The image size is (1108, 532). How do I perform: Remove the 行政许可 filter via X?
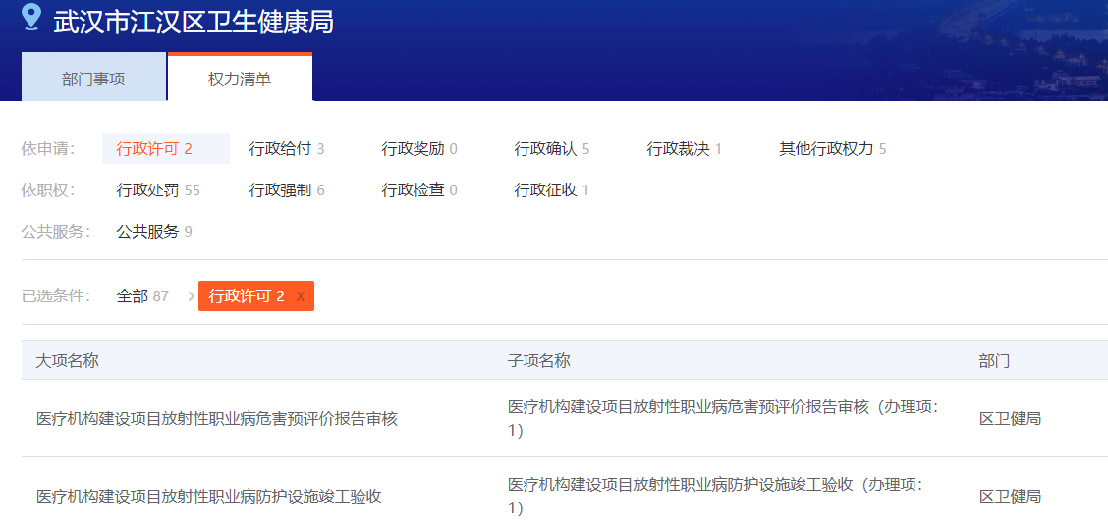[x=301, y=296]
